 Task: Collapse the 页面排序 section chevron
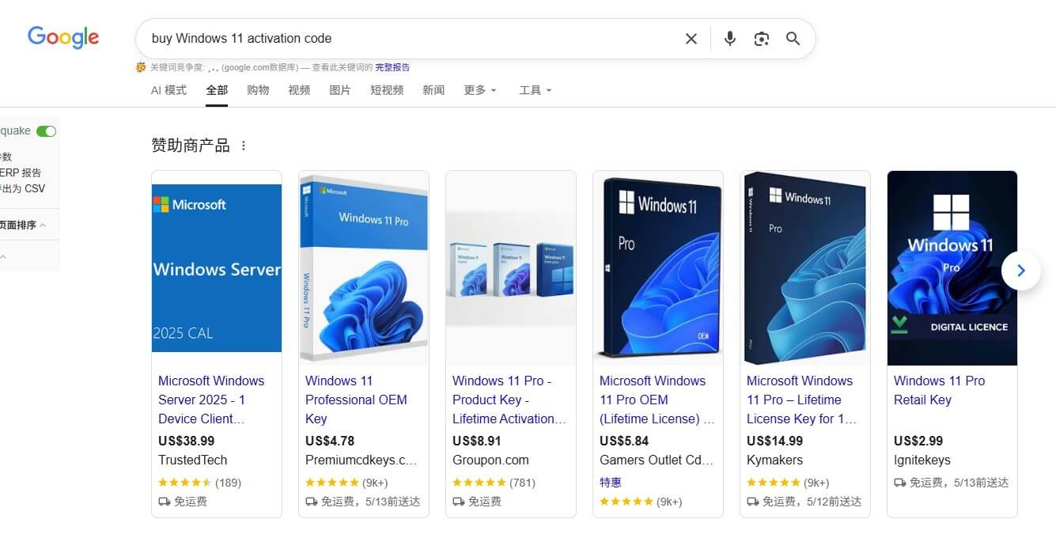43,225
